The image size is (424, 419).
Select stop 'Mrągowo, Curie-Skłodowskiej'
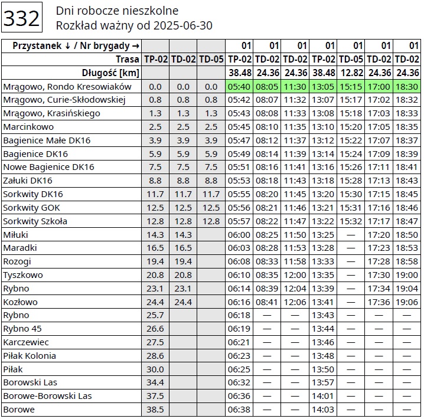coord(64,100)
